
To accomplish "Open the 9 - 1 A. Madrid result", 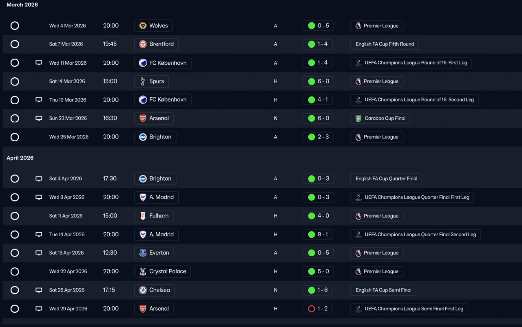I will 319,235.
